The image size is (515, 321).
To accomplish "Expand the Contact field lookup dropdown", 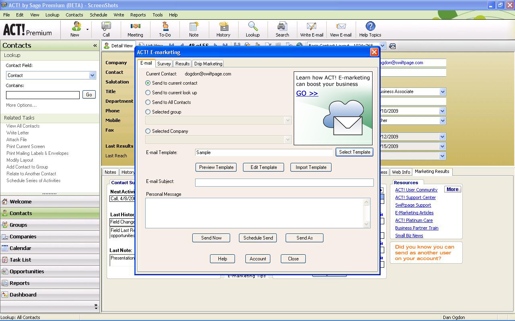I will coord(92,75).
